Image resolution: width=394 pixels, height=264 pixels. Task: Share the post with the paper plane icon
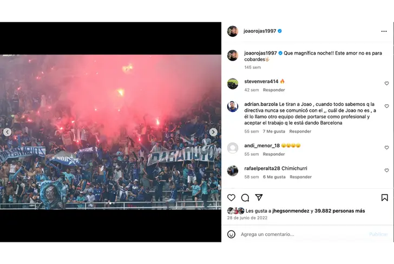(259, 197)
